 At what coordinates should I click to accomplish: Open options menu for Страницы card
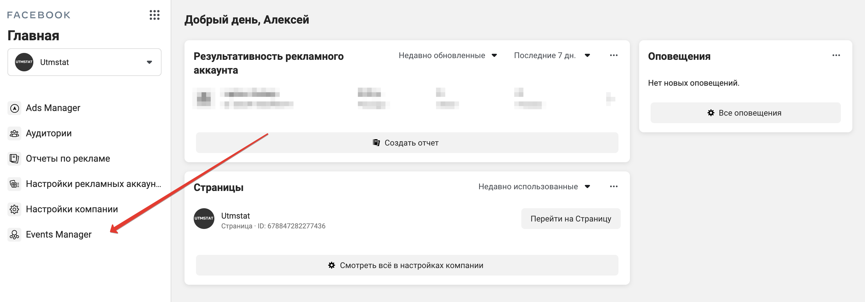pyautogui.click(x=614, y=186)
